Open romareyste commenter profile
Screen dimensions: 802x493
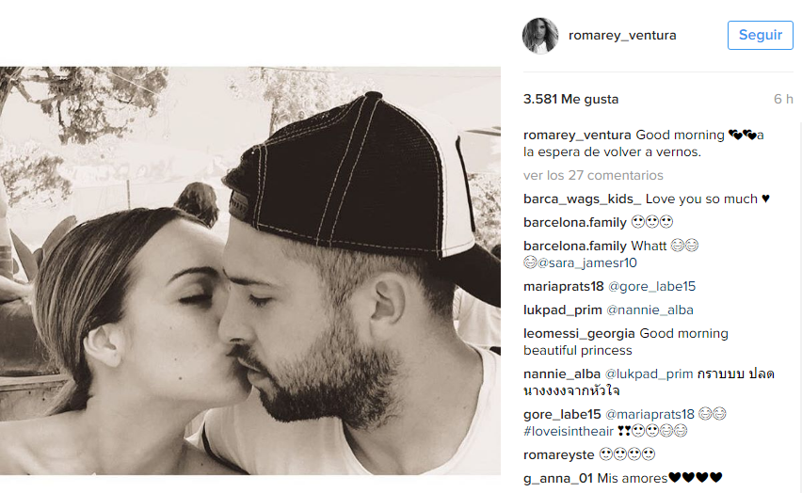(x=558, y=454)
